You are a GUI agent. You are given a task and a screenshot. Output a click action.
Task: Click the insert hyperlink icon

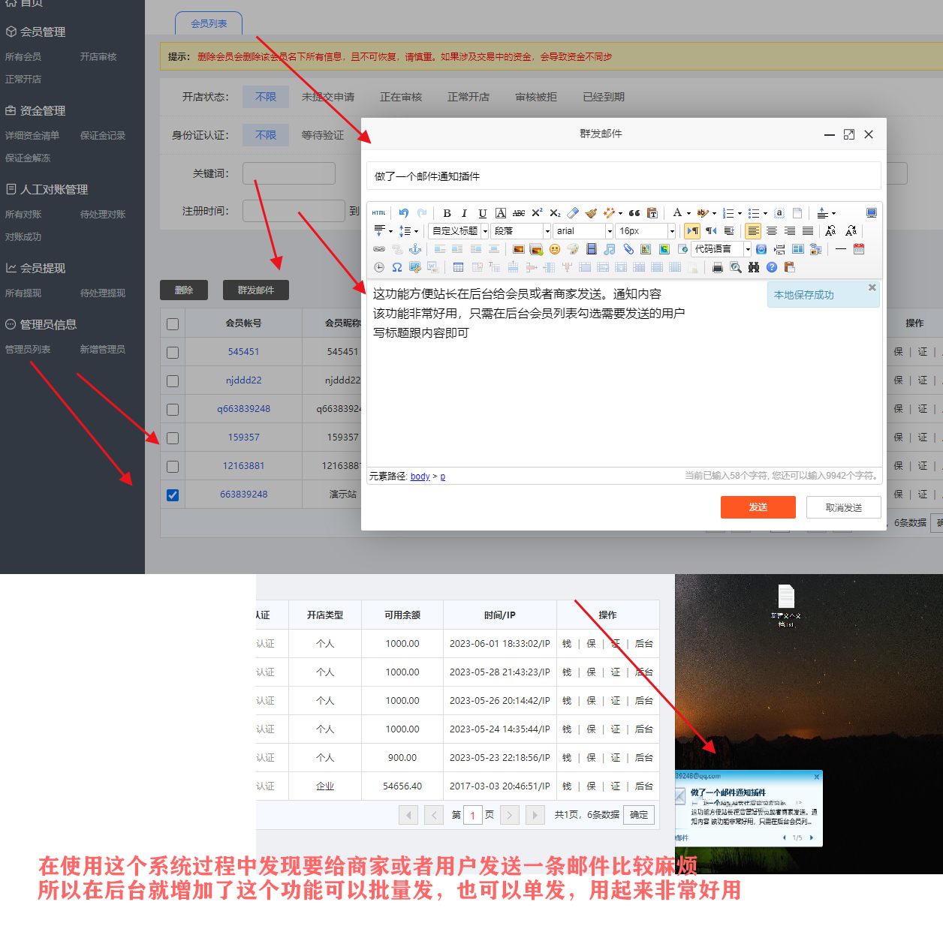pos(379,250)
